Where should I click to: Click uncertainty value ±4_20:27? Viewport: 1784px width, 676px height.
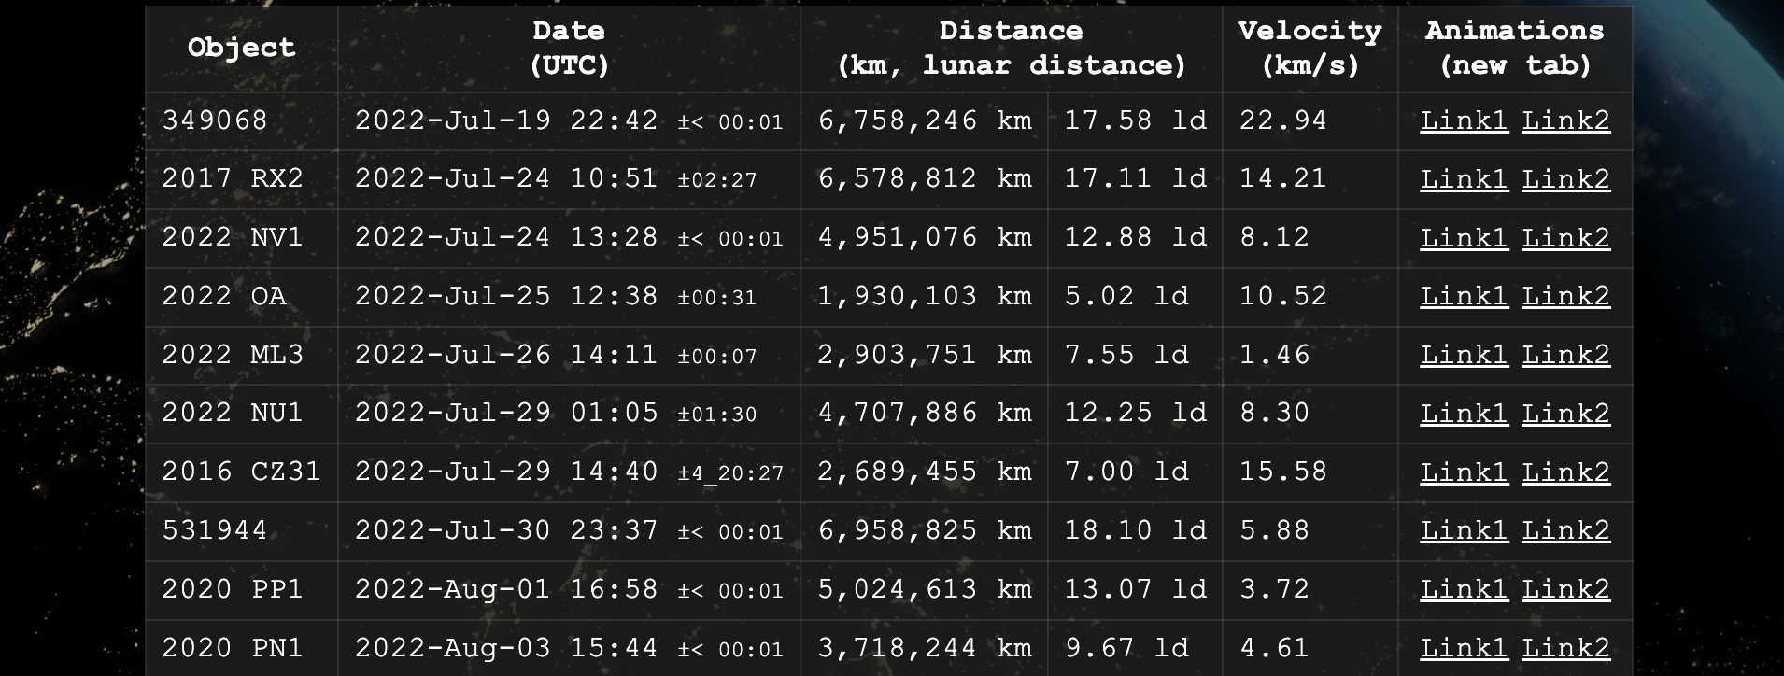click(x=730, y=473)
